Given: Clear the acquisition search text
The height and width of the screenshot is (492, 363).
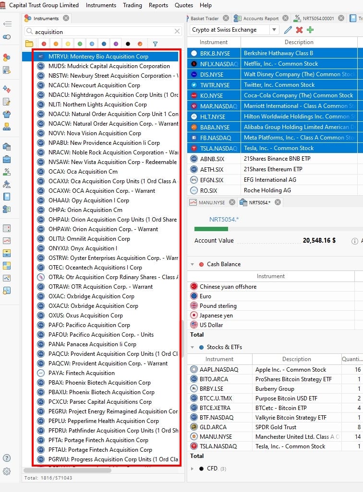Looking at the screenshot, I should [x=177, y=31].
